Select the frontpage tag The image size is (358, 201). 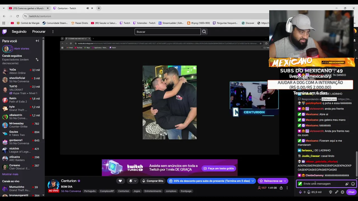coord(186,191)
